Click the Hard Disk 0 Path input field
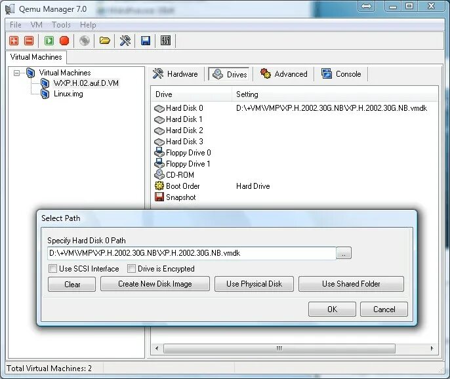450x379 pixels. pos(192,253)
